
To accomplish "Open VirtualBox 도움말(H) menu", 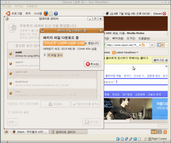I will pos(32,6).
